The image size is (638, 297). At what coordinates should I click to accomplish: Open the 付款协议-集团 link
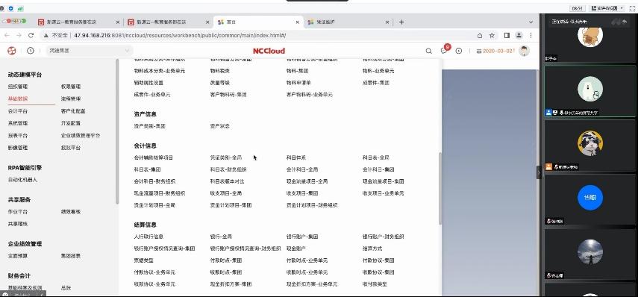(378, 260)
